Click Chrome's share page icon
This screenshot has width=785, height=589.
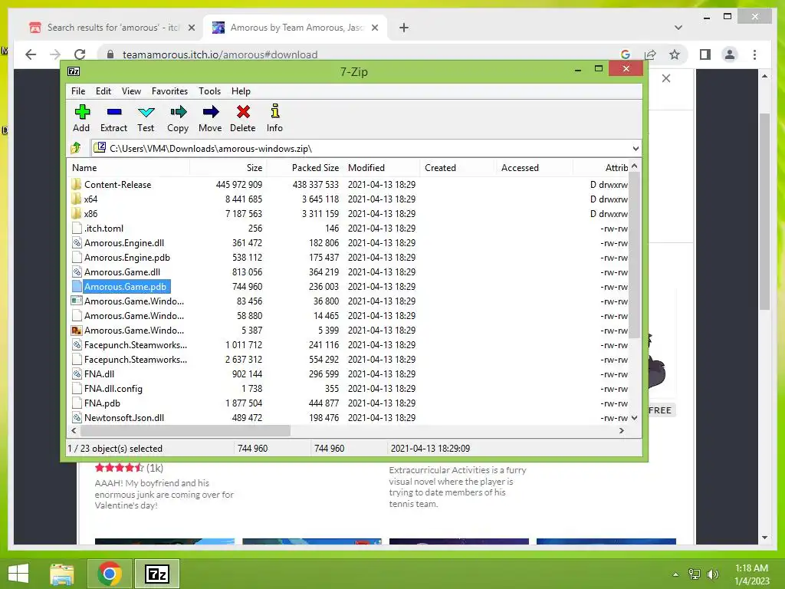point(650,54)
